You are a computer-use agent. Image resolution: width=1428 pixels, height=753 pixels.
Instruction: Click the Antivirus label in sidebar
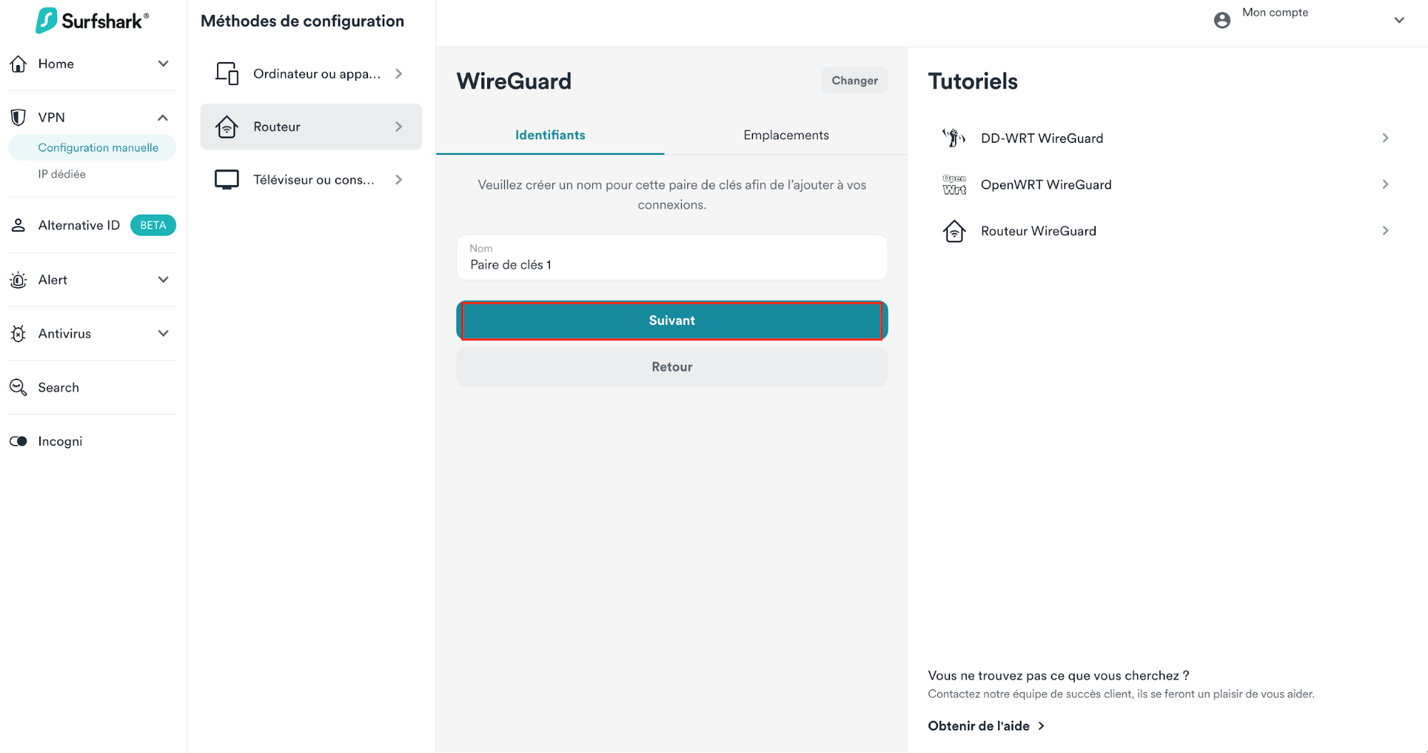[x=64, y=334]
